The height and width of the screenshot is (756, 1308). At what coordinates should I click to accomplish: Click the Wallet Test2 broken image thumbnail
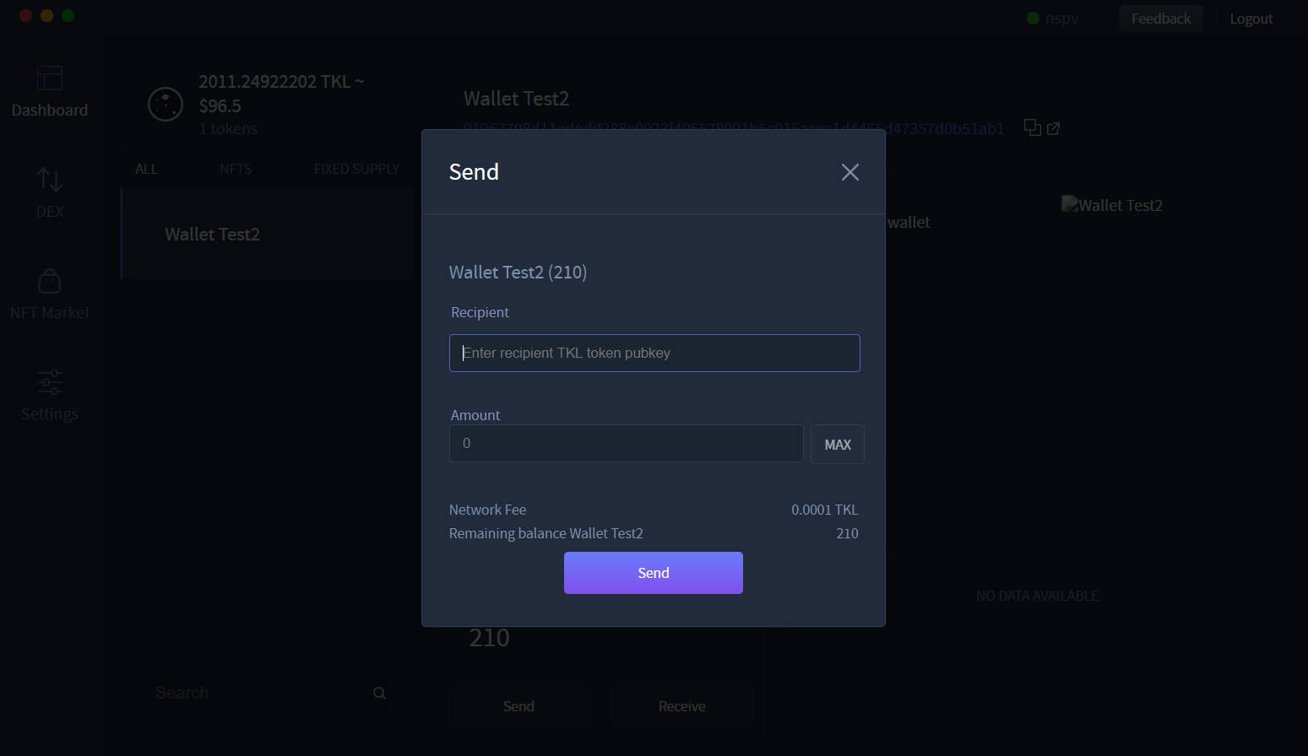point(1112,205)
